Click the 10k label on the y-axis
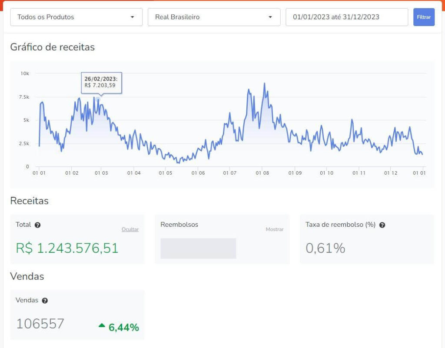Image resolution: width=445 pixels, height=348 pixels. click(25, 73)
